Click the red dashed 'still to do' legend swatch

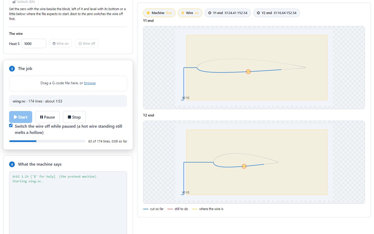point(170,209)
